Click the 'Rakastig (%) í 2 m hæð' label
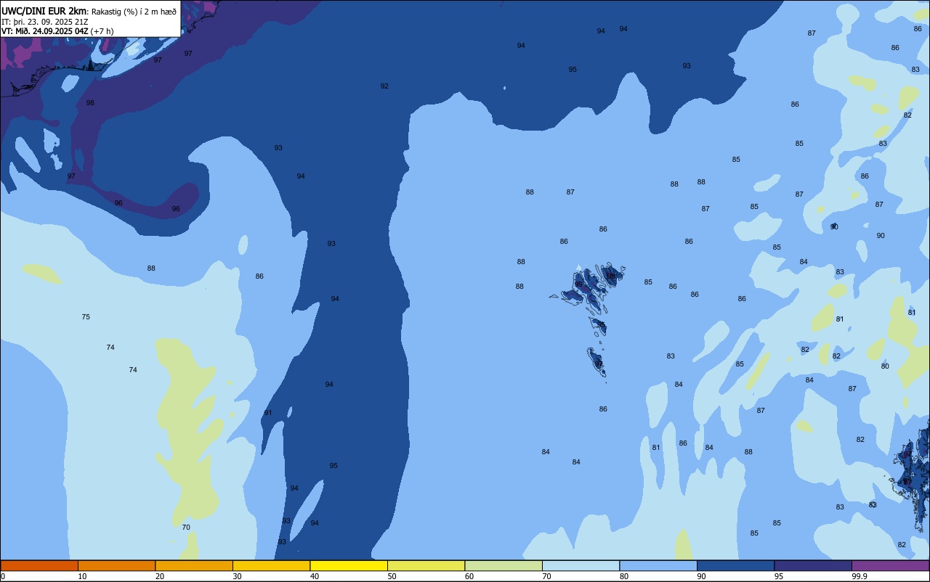 click(x=132, y=11)
